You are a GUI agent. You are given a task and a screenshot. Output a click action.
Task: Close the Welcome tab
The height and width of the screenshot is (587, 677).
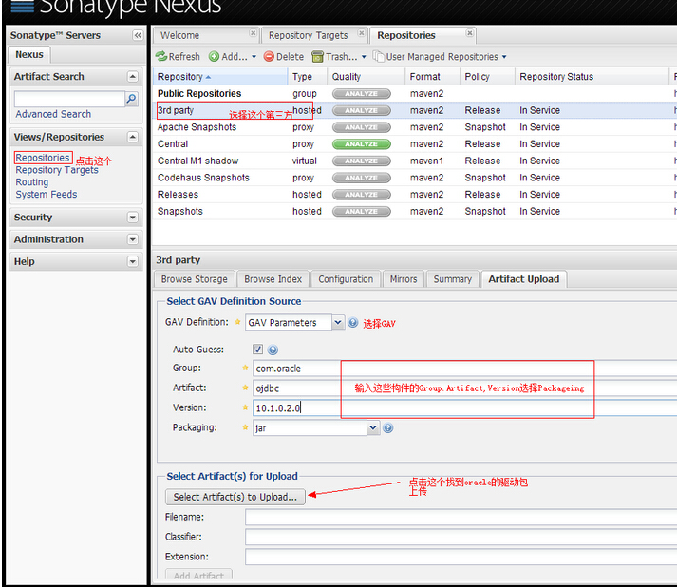(253, 33)
